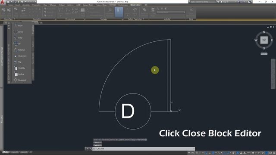Toggle the Authoring Palettes ribbon button

tap(119, 12)
